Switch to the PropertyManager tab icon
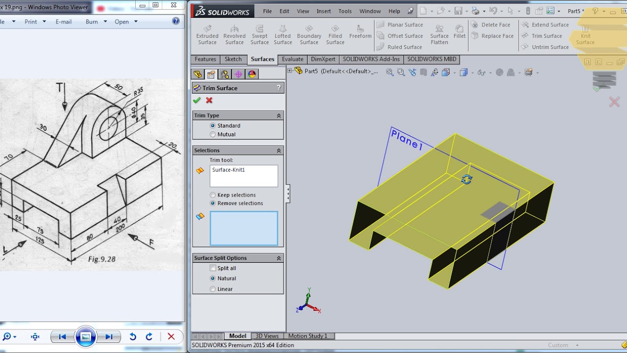Screen dimensions: 627x353 coord(211,74)
